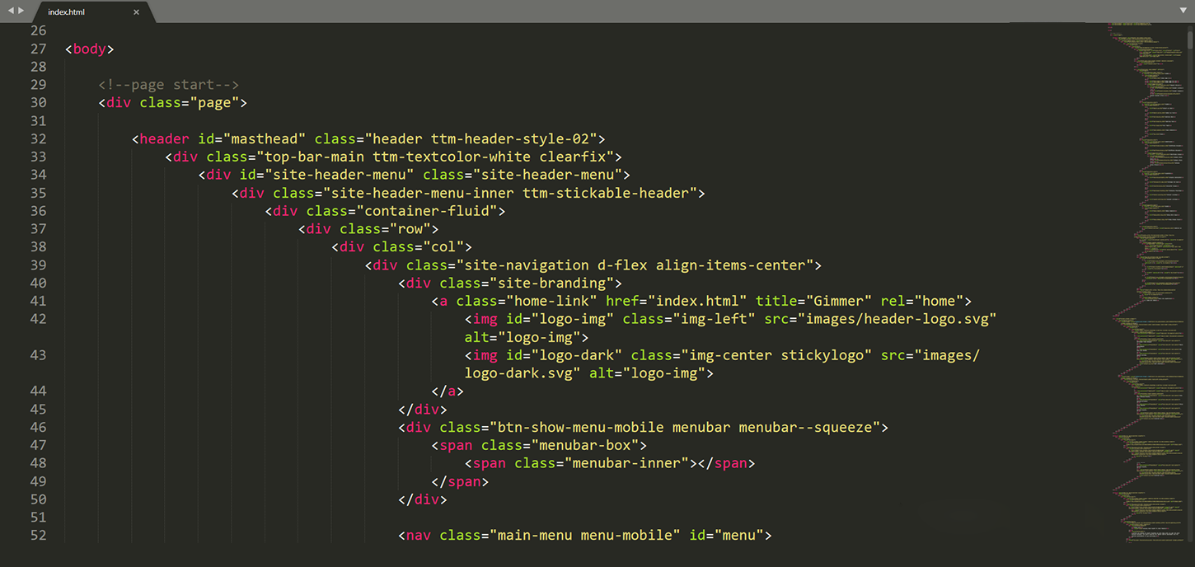Viewport: 1195px width, 567px height.
Task: Click "site-header-menu-inner ttm-stickable-header" string
Action: click(x=509, y=193)
